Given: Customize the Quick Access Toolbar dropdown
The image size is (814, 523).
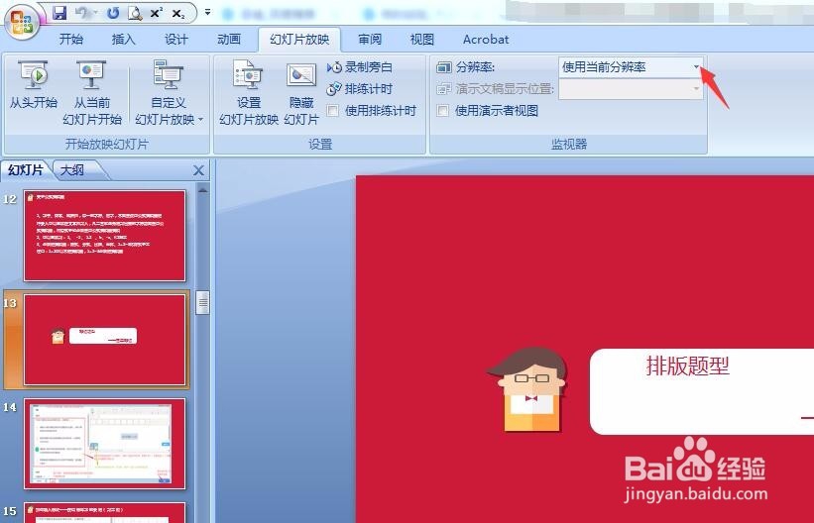Looking at the screenshot, I should 207,12.
